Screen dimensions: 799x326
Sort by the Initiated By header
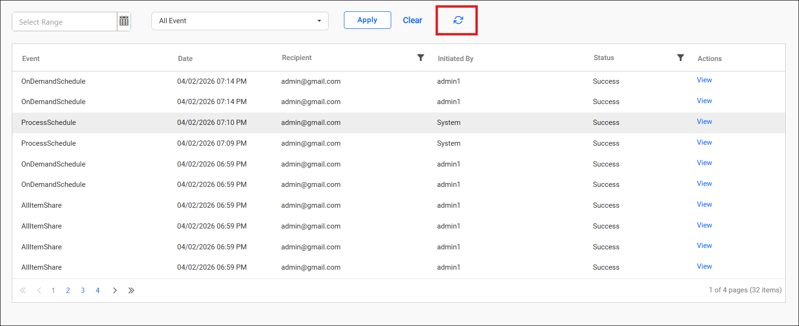coord(455,59)
